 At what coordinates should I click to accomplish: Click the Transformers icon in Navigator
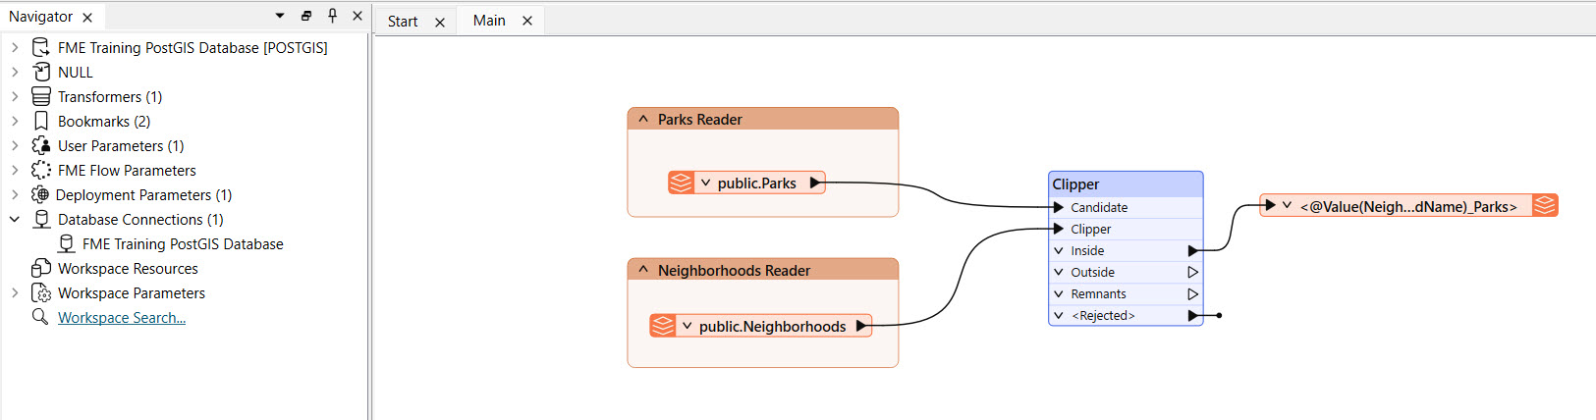pyautogui.click(x=41, y=96)
